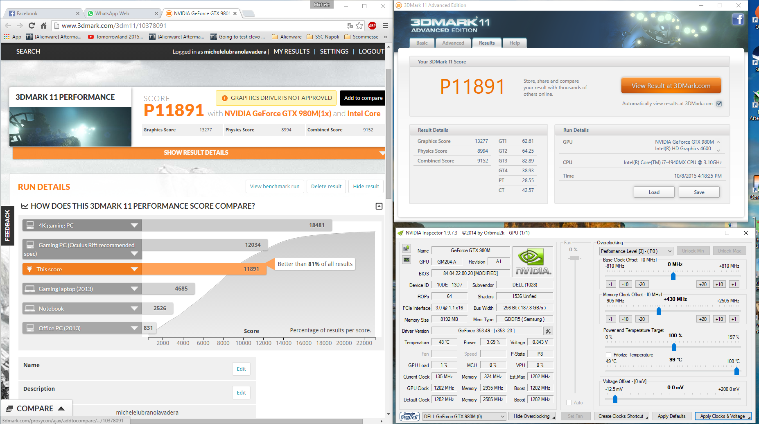Screen dimensions: 759x424
Task: Enable Priorize Temperature checkbox
Action: pyautogui.click(x=608, y=355)
